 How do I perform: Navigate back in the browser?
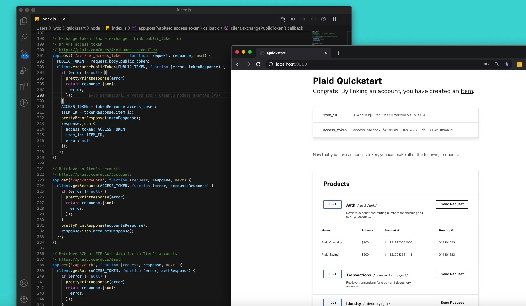[238, 64]
